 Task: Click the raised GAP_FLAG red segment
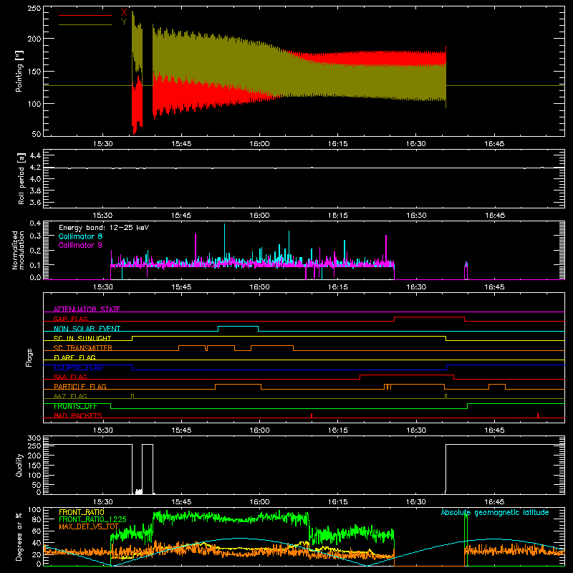(429, 317)
